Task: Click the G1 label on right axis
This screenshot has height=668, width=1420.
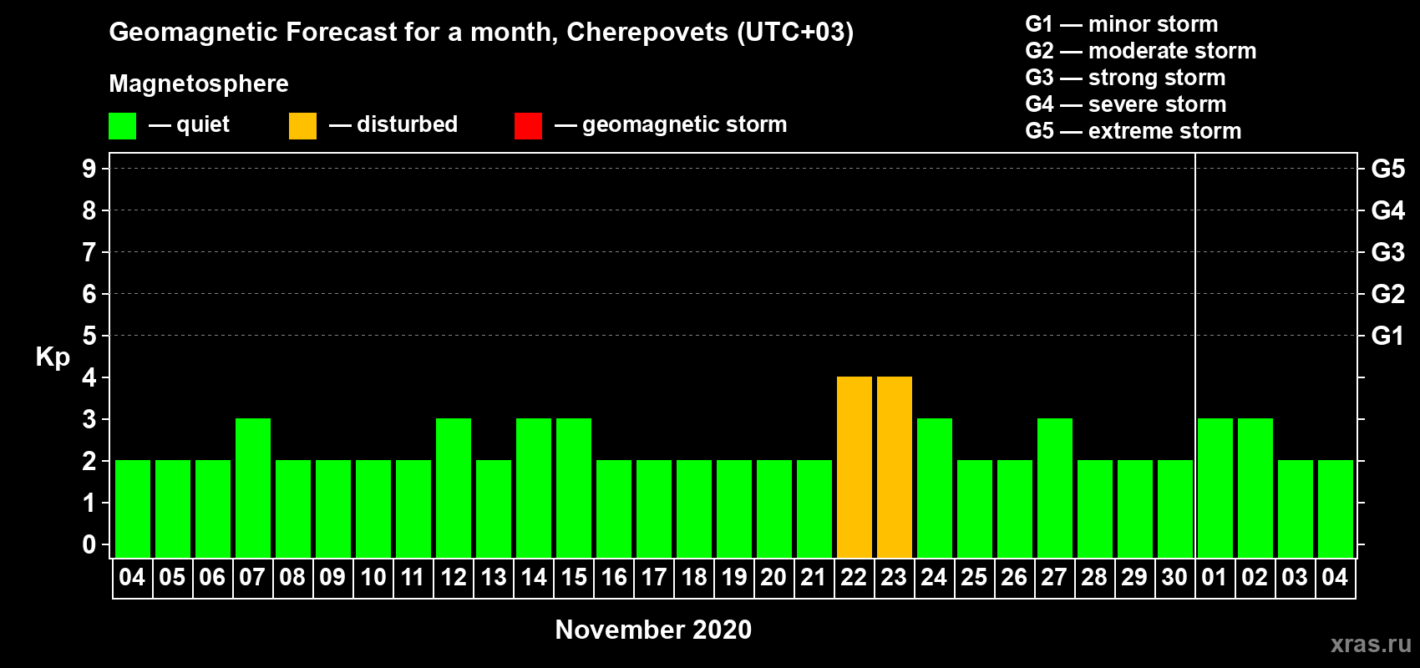Action: [x=1388, y=336]
